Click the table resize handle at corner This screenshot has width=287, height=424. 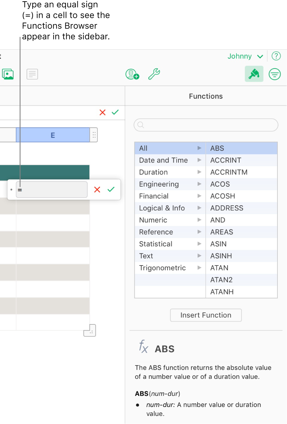[x=90, y=330]
